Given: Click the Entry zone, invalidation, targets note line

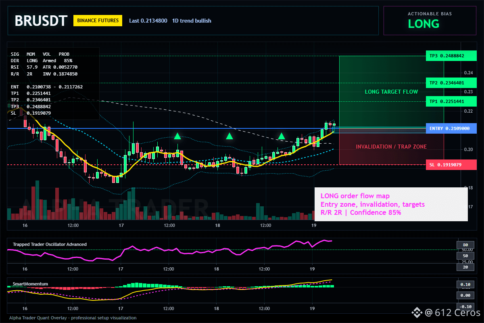Looking at the screenshot, I should (373, 204).
